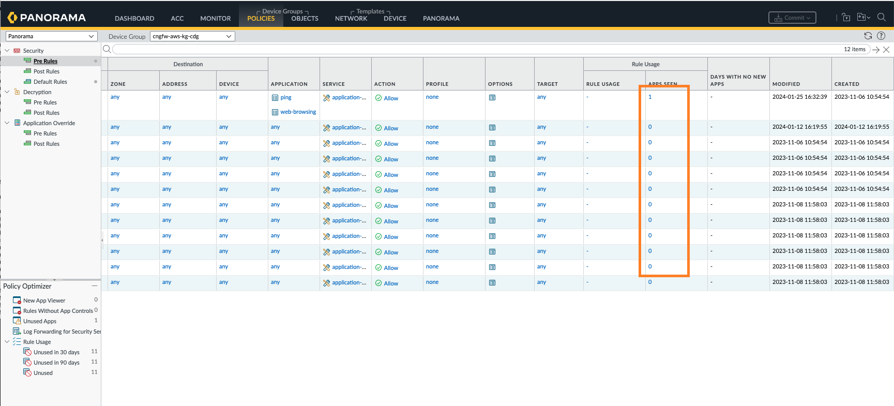Switch to the MONITOR tab
Screen dimensions: 894x406
tap(215, 19)
